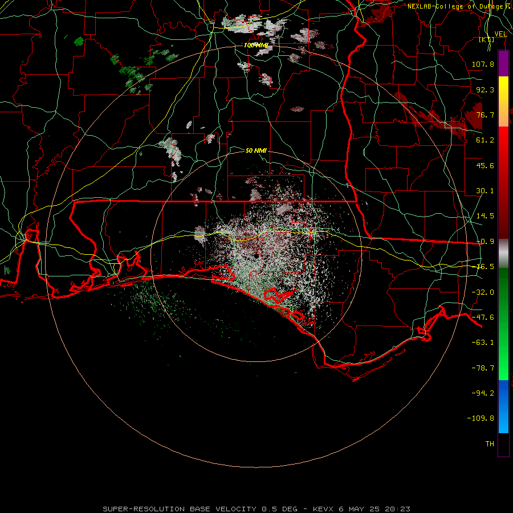Click the -32.0 velocity scale label

483,292
